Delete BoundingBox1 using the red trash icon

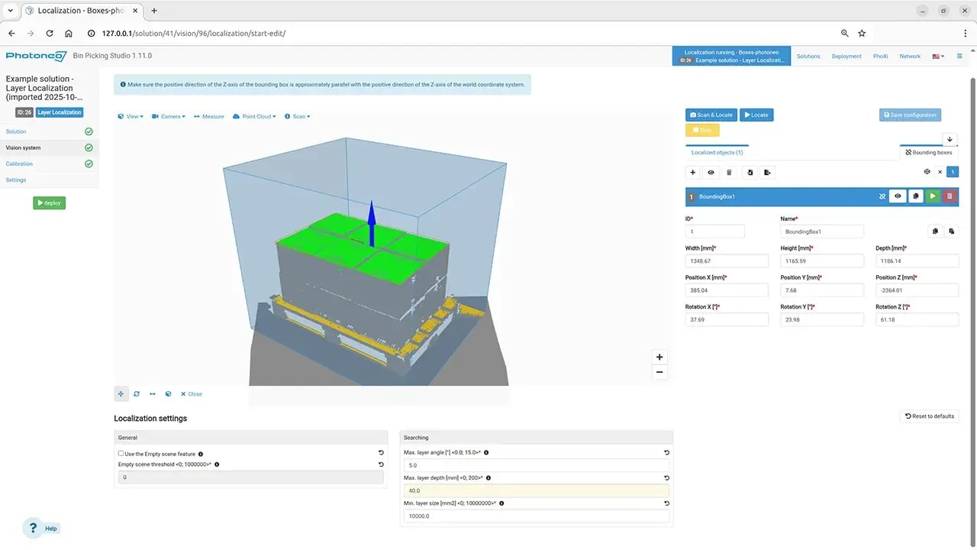[x=950, y=196]
